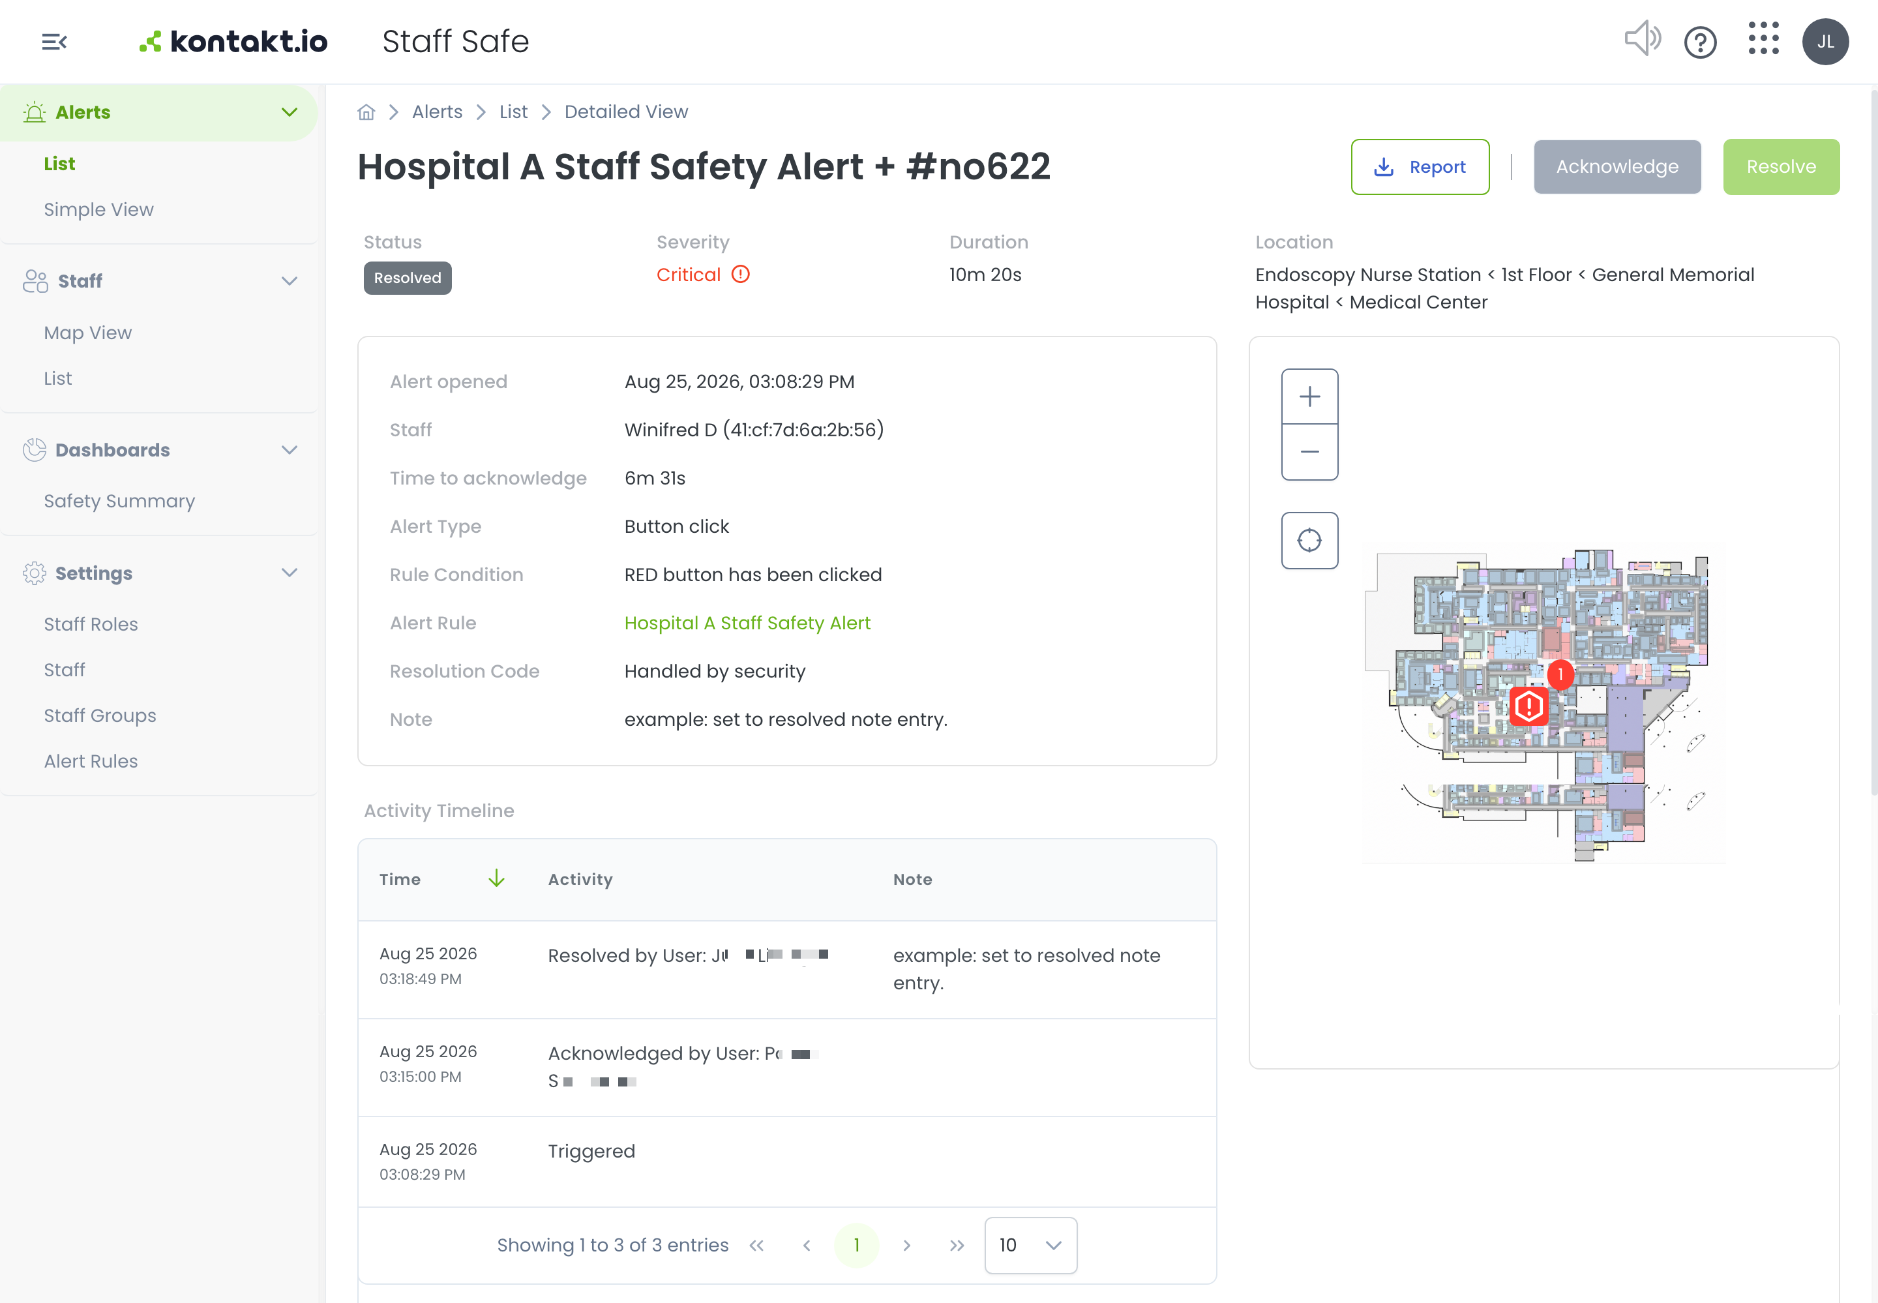This screenshot has height=1303, width=1878.
Task: Sort timeline by Time using the arrow
Action: pyautogui.click(x=496, y=878)
